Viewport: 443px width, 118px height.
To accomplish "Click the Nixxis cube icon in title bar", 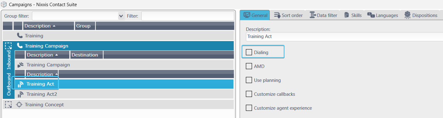I will click(4, 5).
